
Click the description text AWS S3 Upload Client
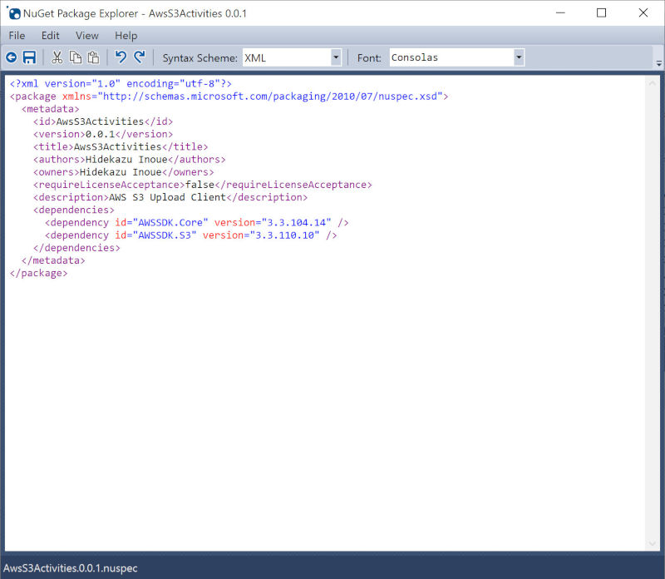[167, 197]
